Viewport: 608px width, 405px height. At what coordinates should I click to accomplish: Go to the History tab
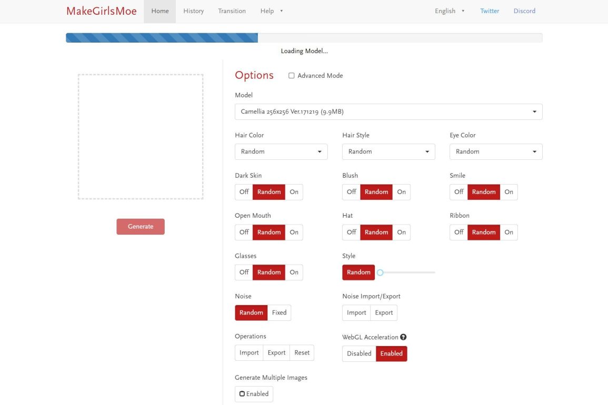pyautogui.click(x=194, y=11)
